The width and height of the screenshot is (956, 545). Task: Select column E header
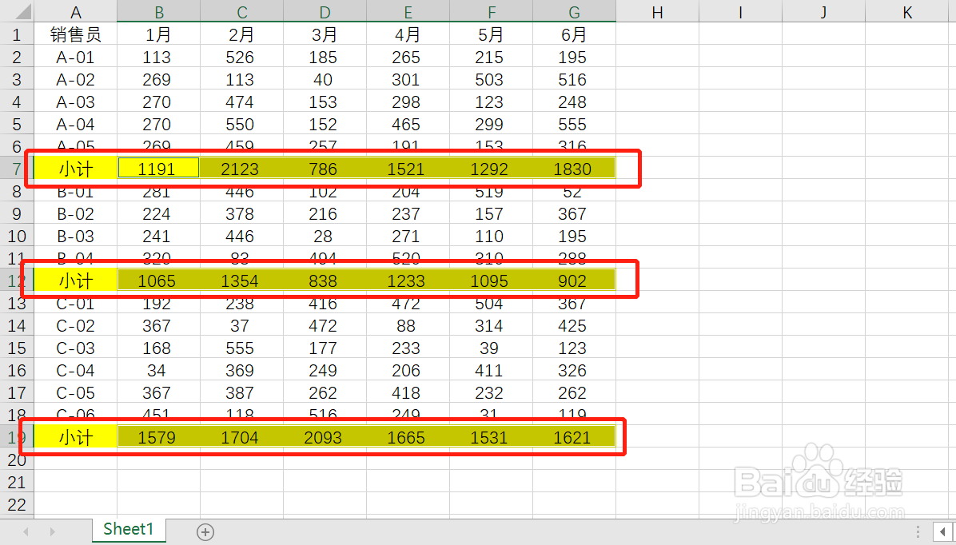(408, 12)
